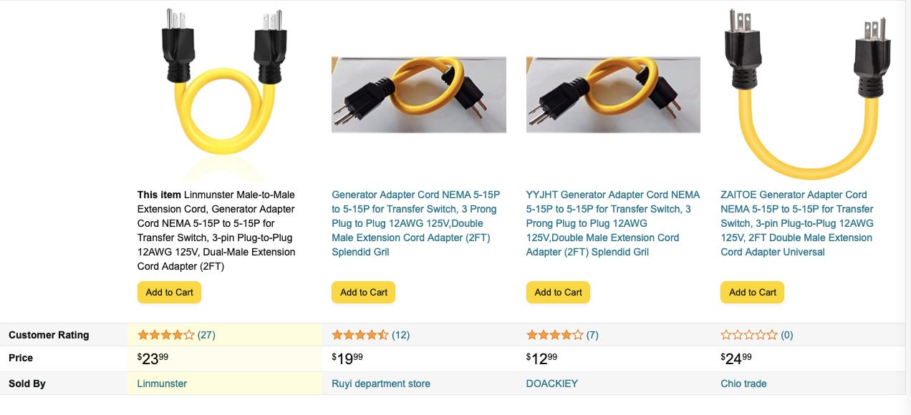Add the ZAITOE adapter cord to cart
Screen dimensions: 911x415
752,292
